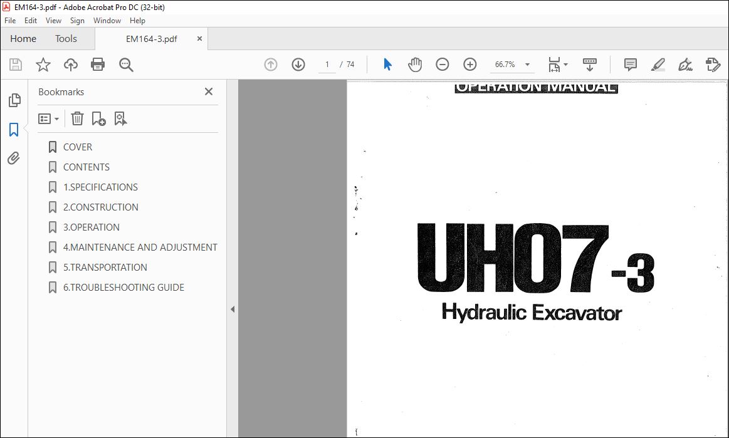Screen dimensions: 729x438
Task: Close the EM164-3.pdf tab
Action: tap(199, 39)
